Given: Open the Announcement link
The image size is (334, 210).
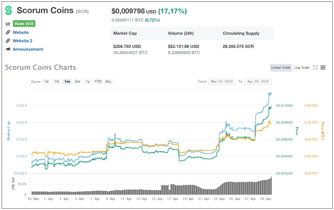Looking at the screenshot, I should click(x=28, y=49).
